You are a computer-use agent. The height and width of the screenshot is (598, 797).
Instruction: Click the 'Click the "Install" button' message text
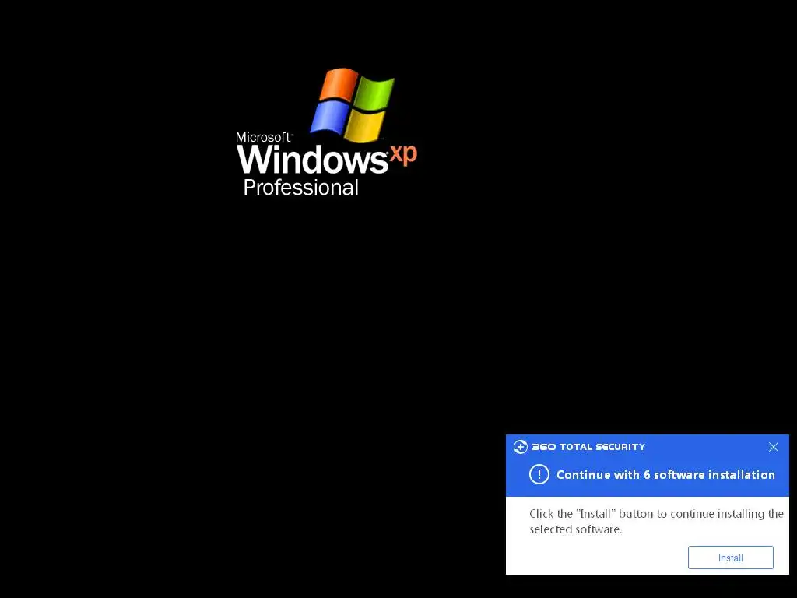[x=656, y=521]
